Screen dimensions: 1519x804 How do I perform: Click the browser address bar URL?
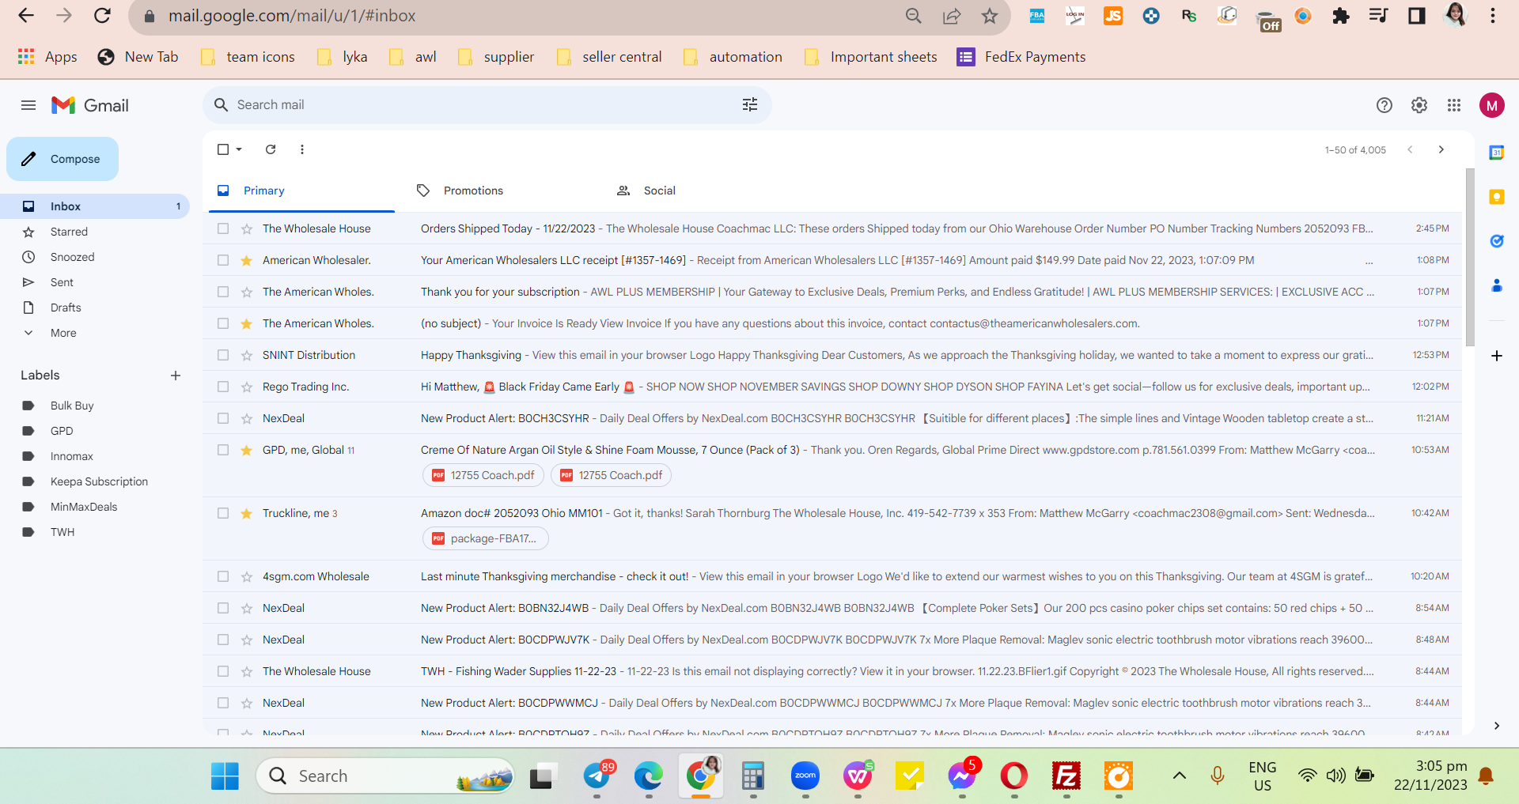click(x=292, y=16)
